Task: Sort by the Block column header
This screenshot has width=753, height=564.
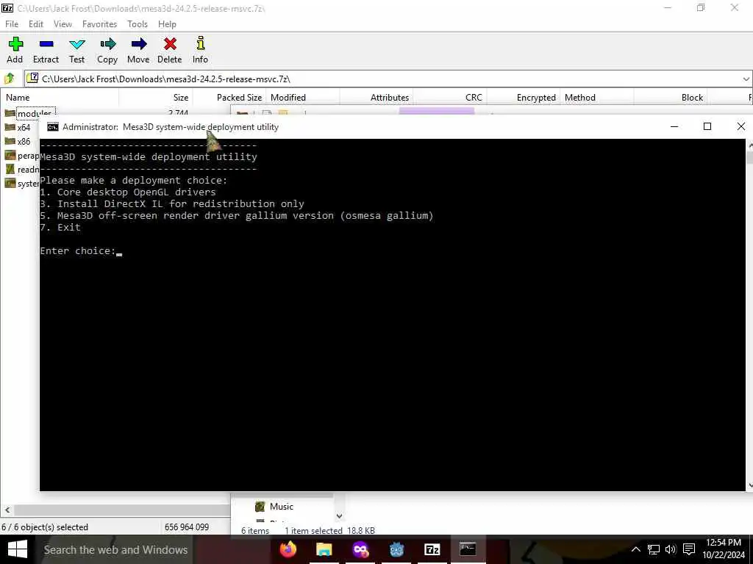Action: click(671, 98)
